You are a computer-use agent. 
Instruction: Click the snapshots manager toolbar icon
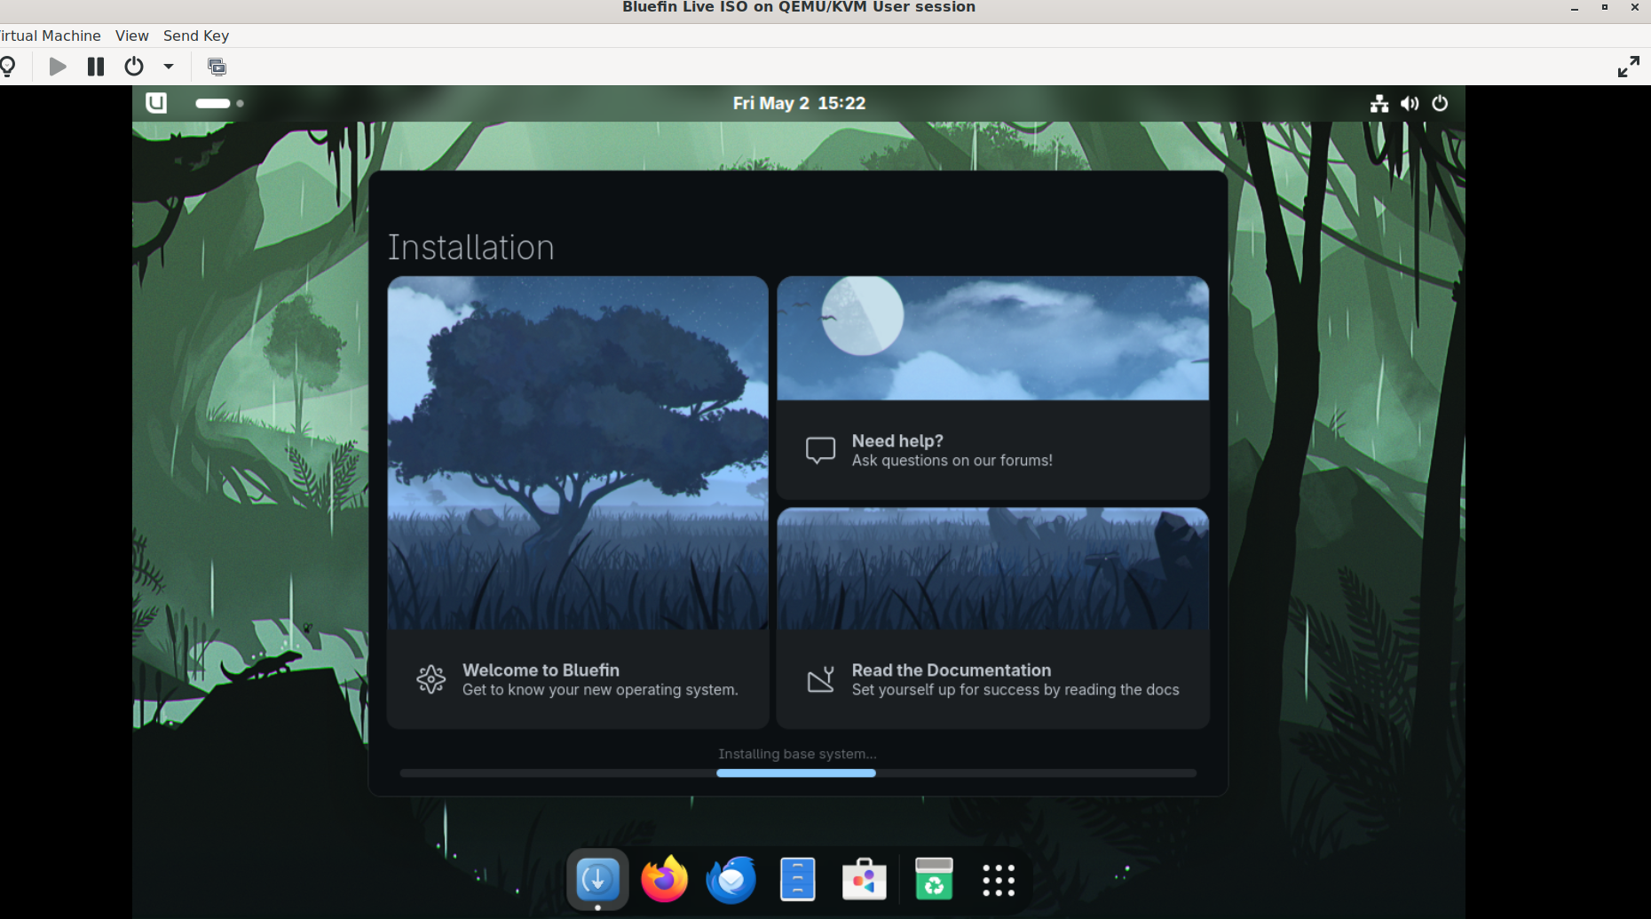217,67
